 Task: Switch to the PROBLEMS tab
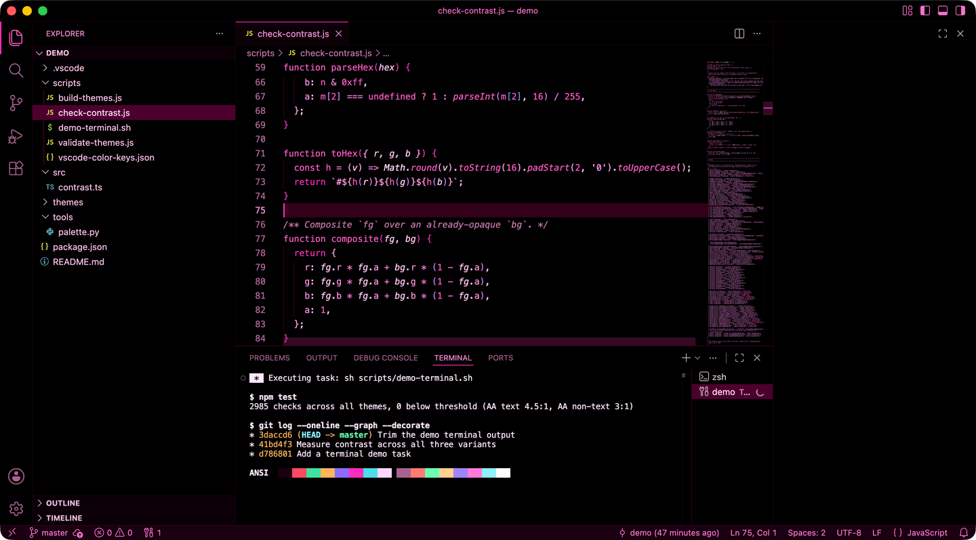[x=269, y=358]
